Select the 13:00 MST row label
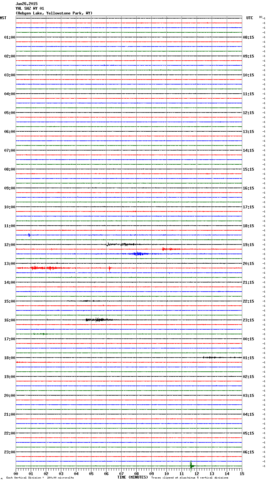Viewport: 267px width, 482px height. pyautogui.click(x=10, y=264)
